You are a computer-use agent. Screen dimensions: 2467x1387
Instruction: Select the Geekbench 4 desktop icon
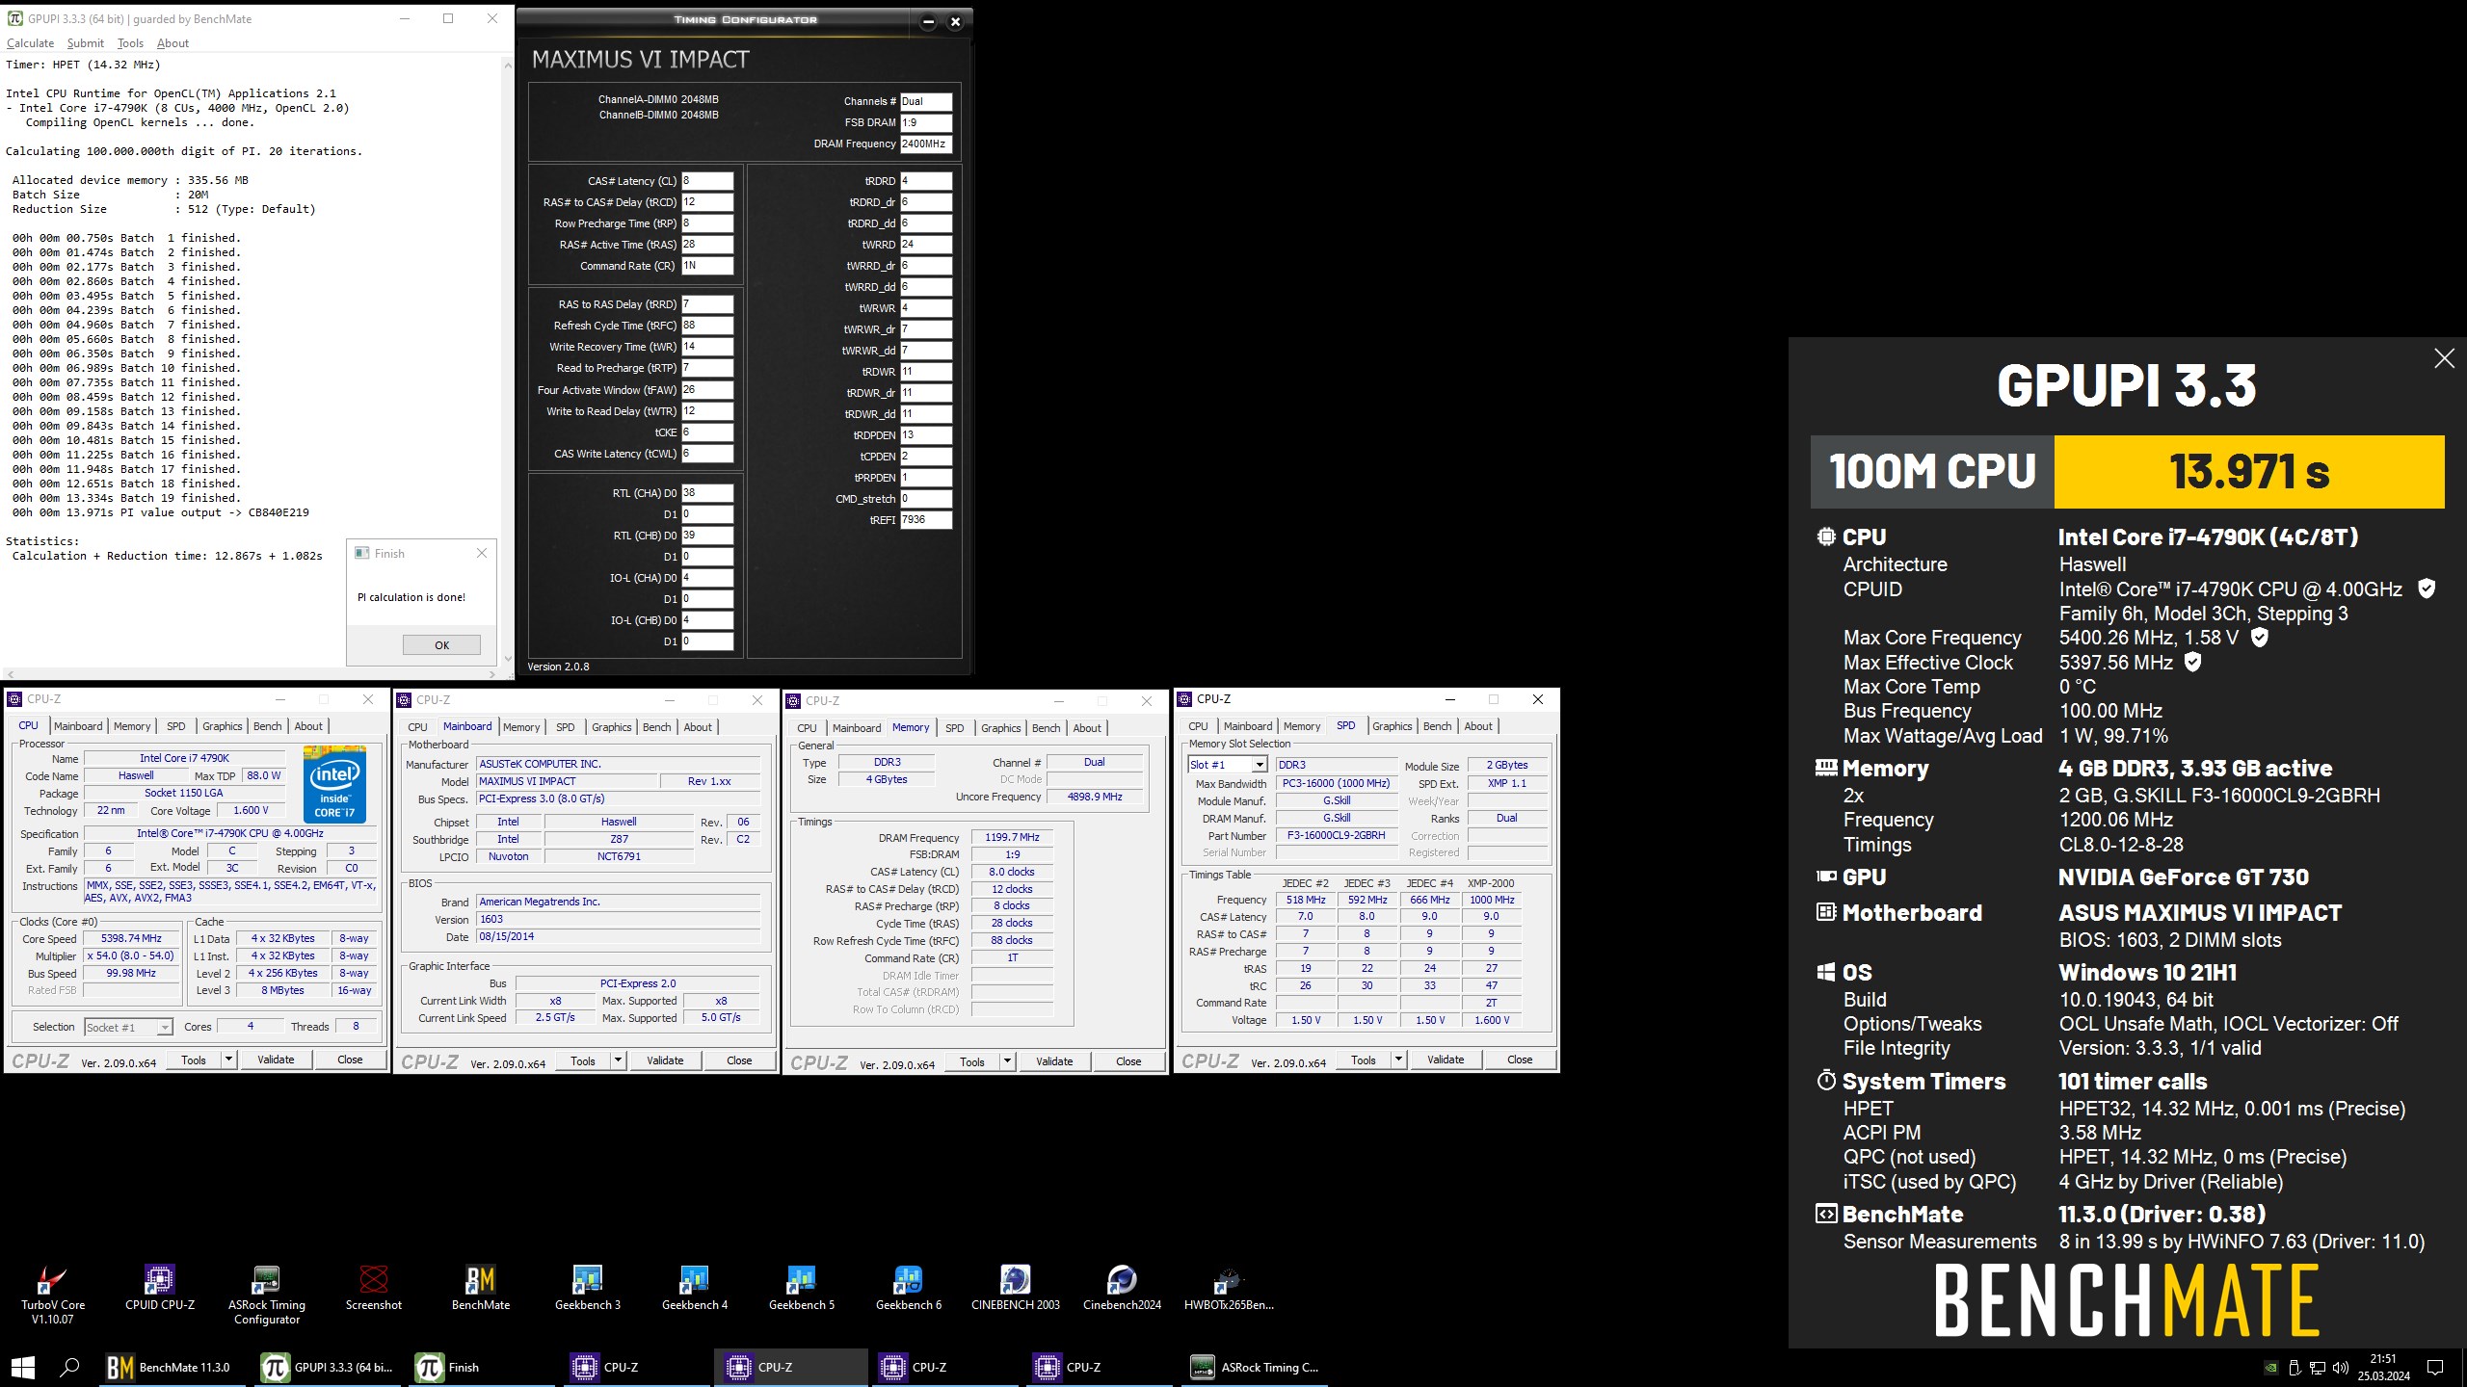694,1288
